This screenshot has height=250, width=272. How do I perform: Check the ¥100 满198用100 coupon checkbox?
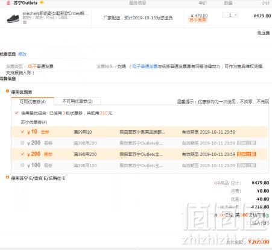click(x=22, y=165)
